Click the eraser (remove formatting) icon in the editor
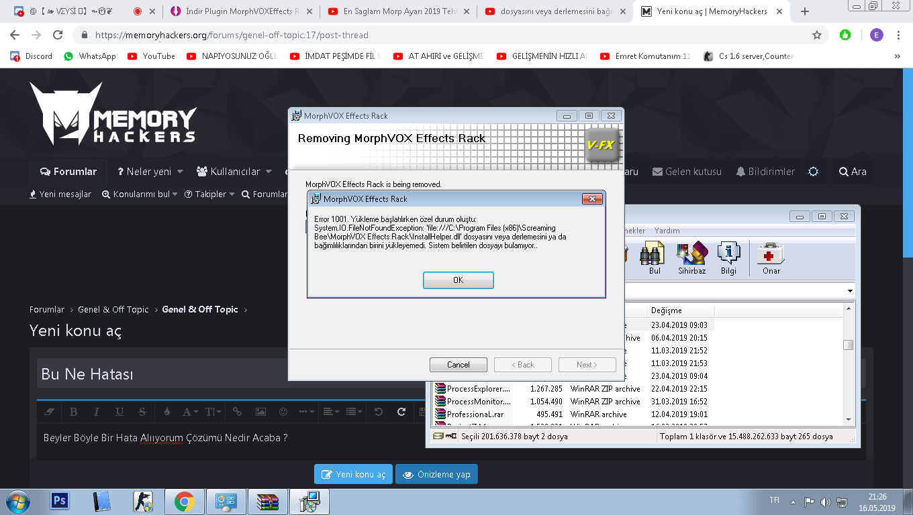This screenshot has height=515, width=913. click(49, 412)
